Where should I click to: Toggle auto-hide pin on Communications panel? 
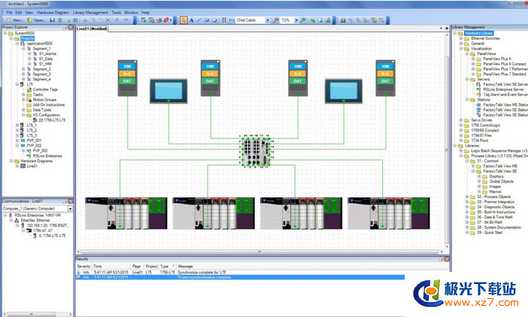click(x=65, y=201)
